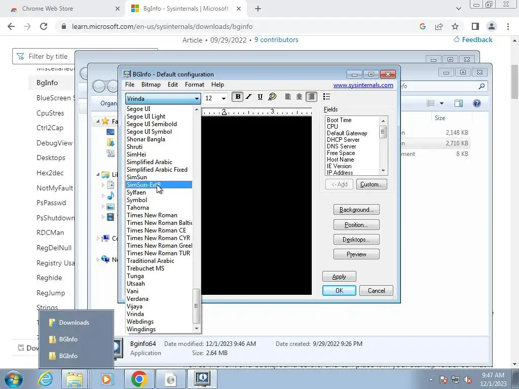
Task: Open new Chrome tab
Action: pos(258,9)
